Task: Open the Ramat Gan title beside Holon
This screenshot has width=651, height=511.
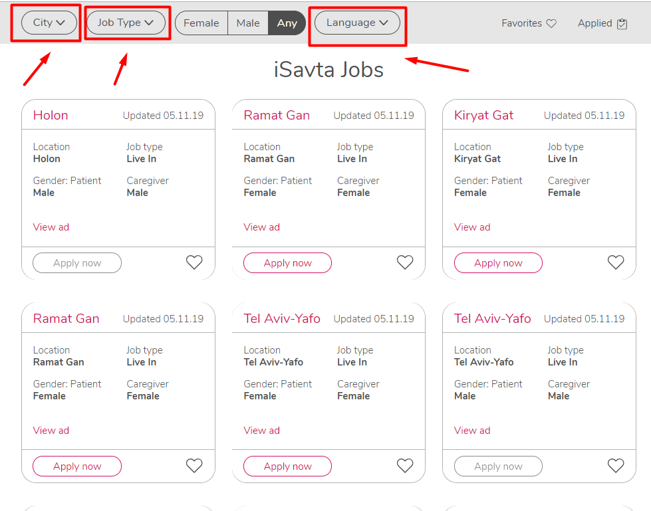Action: click(x=277, y=116)
